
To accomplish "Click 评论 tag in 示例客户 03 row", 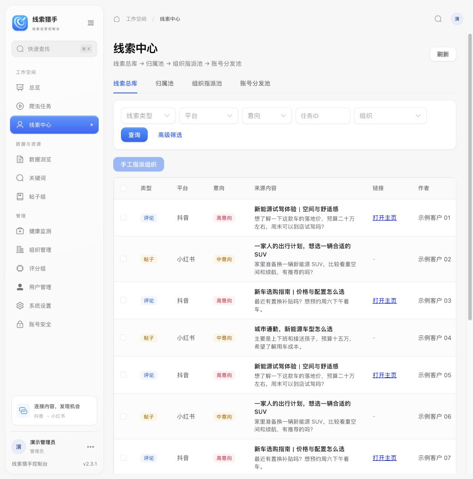I will pyautogui.click(x=149, y=300).
